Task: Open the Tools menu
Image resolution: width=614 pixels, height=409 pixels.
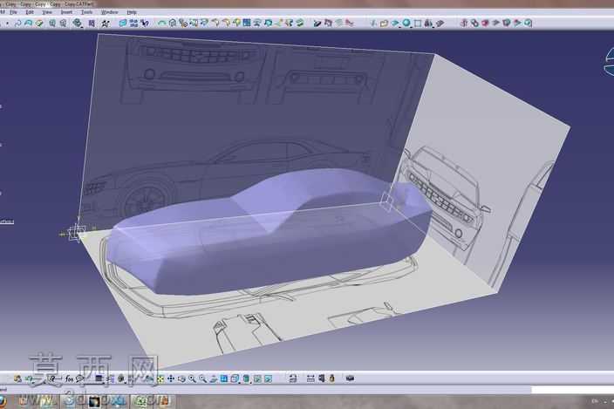Action: tap(86, 12)
